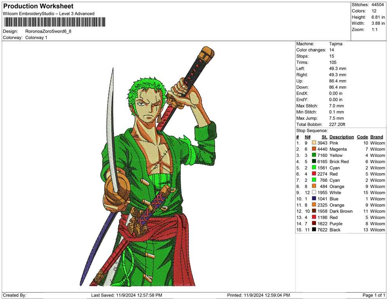Click the Purple thread swatch in stop 14

pyautogui.click(x=314, y=224)
